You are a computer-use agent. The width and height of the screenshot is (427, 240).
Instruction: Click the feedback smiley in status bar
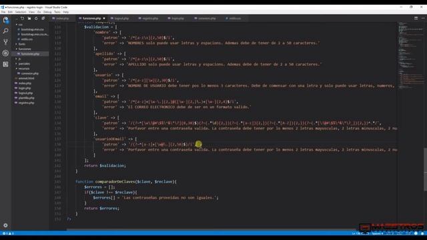pyautogui.click(x=416, y=233)
